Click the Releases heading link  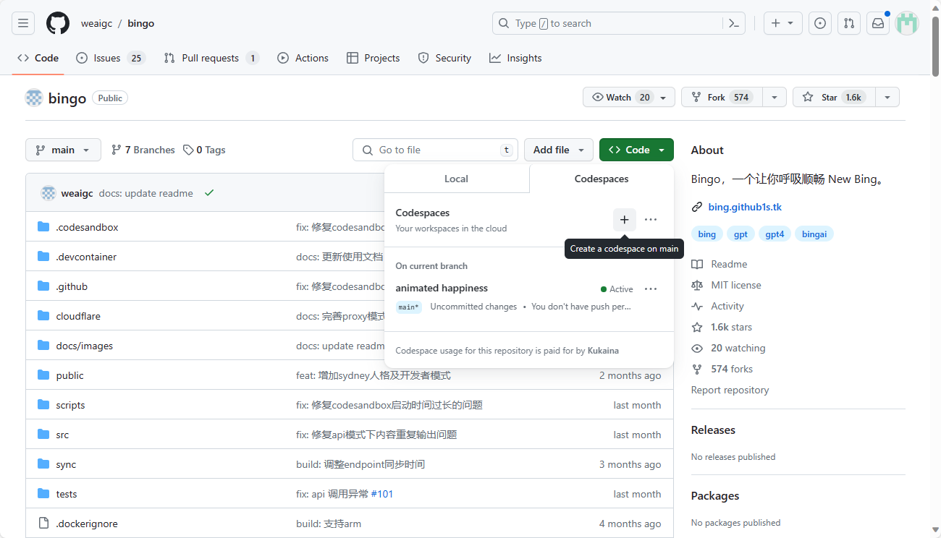(x=713, y=430)
